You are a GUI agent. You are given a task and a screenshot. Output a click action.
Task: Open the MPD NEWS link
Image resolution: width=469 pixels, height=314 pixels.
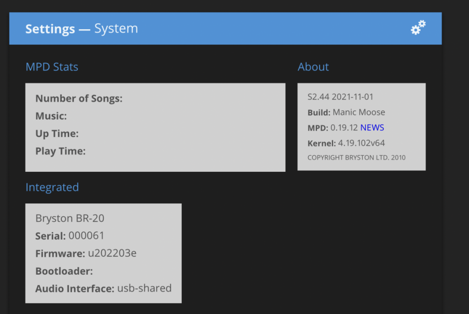pyautogui.click(x=372, y=128)
